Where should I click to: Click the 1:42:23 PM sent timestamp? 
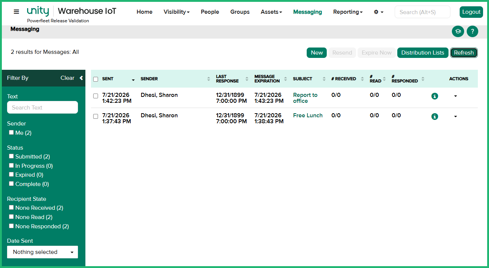click(117, 101)
